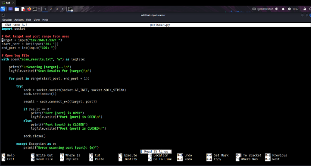Click the import socket line
This screenshot has width=311, height=166.
point(14,29)
